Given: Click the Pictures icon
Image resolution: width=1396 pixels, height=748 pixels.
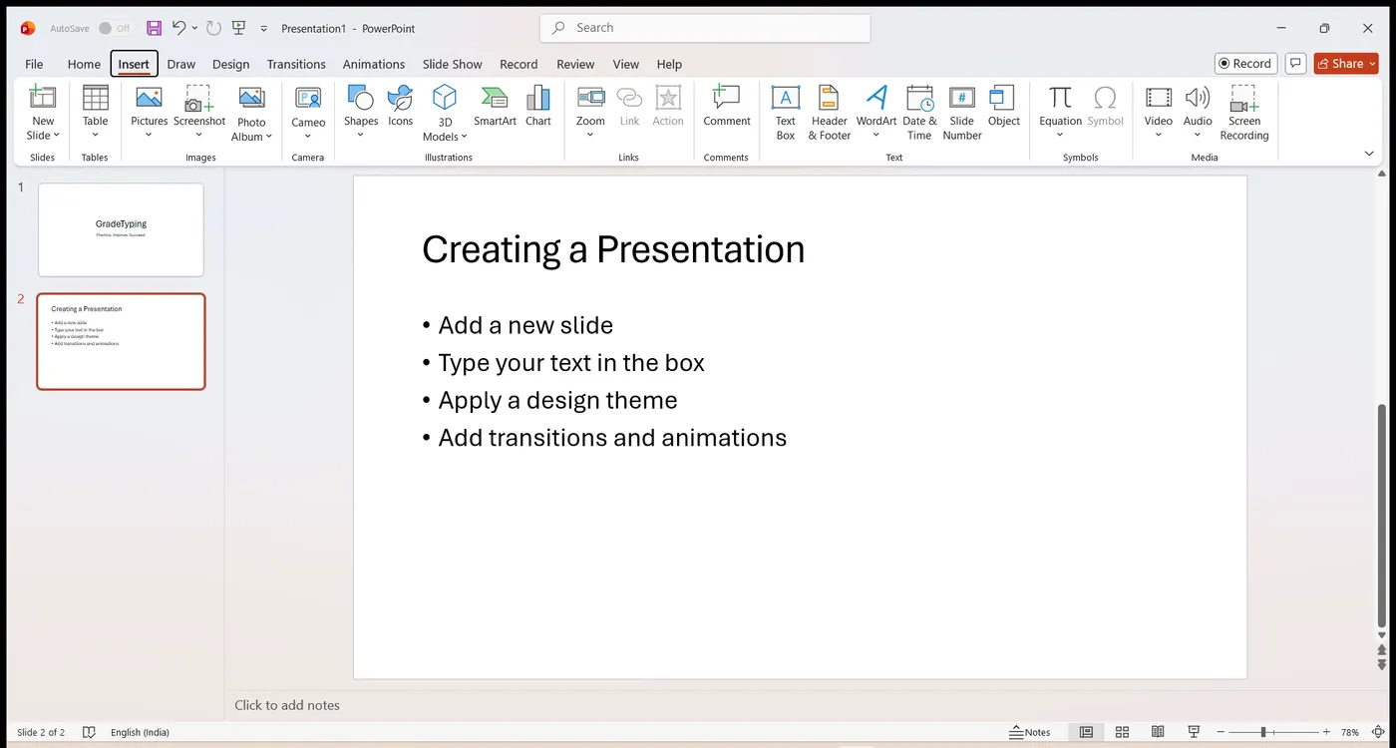Looking at the screenshot, I should click(149, 98).
